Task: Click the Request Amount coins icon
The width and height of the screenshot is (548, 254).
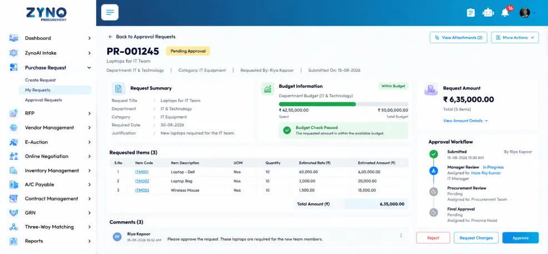Action: click(431, 89)
